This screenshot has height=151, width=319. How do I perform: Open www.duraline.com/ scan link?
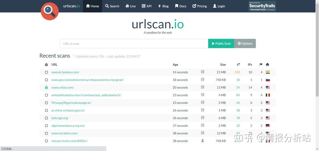tap(65, 133)
